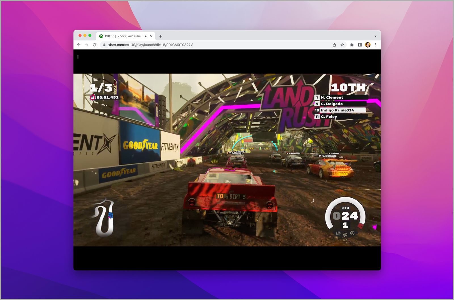Click the lap timer stopwatch icon
This screenshot has width=454, height=300.
[93, 97]
